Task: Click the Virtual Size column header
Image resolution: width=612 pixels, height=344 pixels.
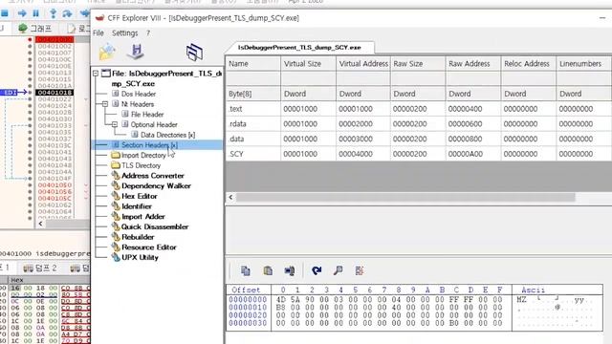Action: [x=308, y=64]
